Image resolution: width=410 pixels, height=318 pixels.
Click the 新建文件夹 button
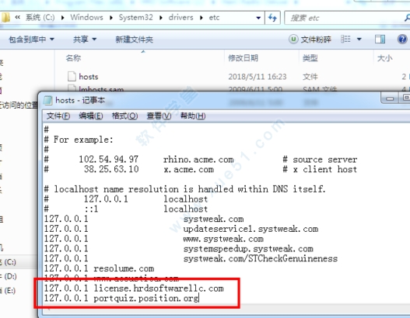click(x=134, y=40)
